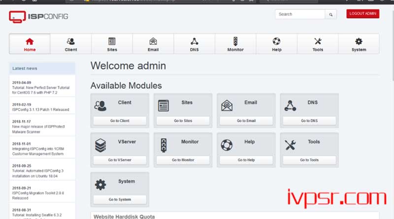
Task: Click the Client module card icon
Action: click(100, 106)
